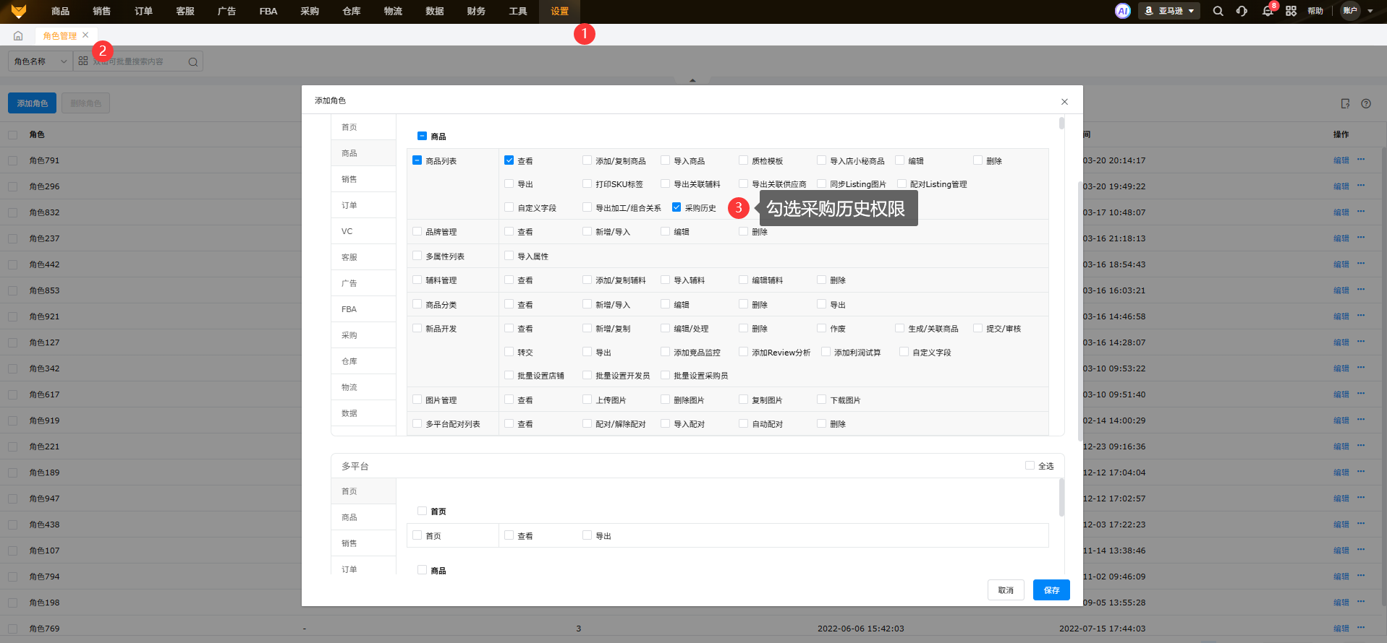Screen dimensions: 1387x643
Task: Open the customer support headset icon
Action: click(1242, 11)
